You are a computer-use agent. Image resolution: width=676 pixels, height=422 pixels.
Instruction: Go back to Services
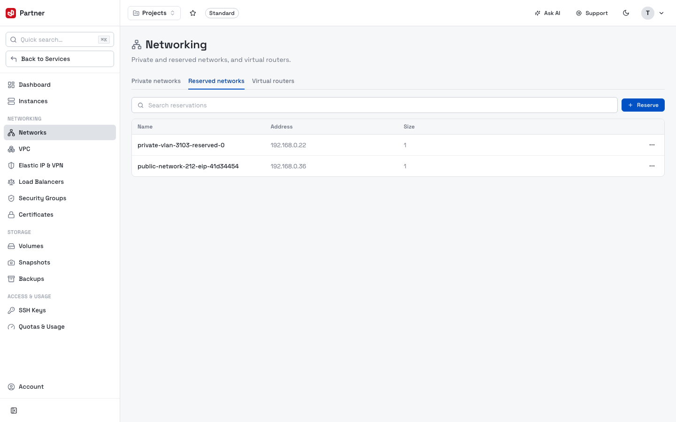tap(60, 59)
